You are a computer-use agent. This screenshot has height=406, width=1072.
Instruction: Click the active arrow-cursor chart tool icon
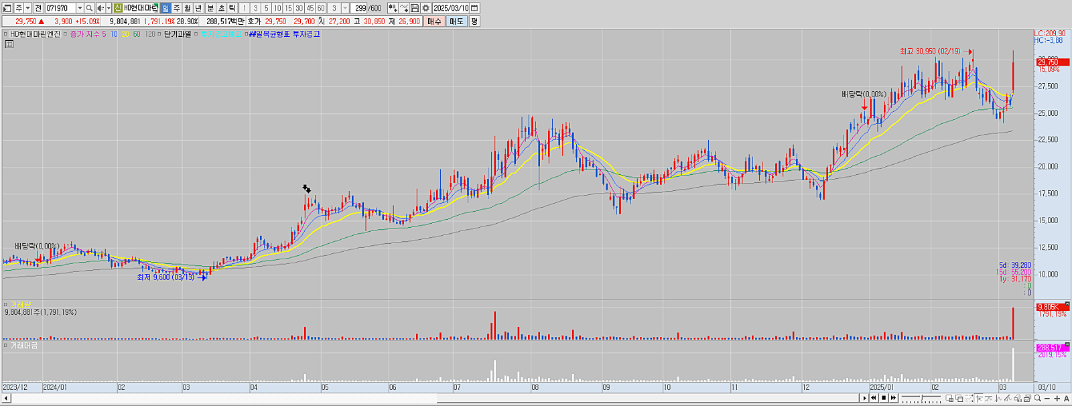click(x=979, y=398)
